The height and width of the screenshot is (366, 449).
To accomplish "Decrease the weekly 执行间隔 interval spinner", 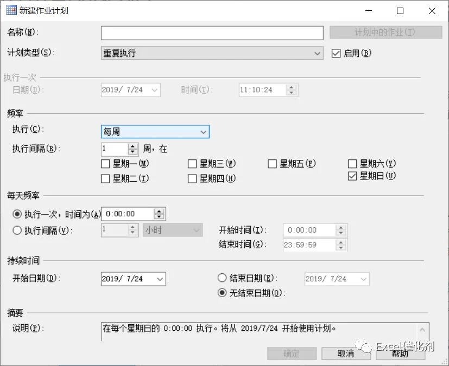I will (x=132, y=152).
